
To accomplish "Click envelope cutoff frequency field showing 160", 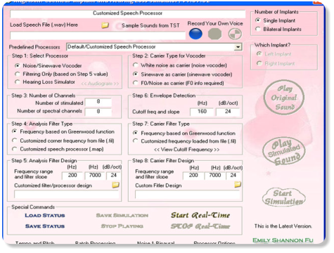I will tap(202, 112).
